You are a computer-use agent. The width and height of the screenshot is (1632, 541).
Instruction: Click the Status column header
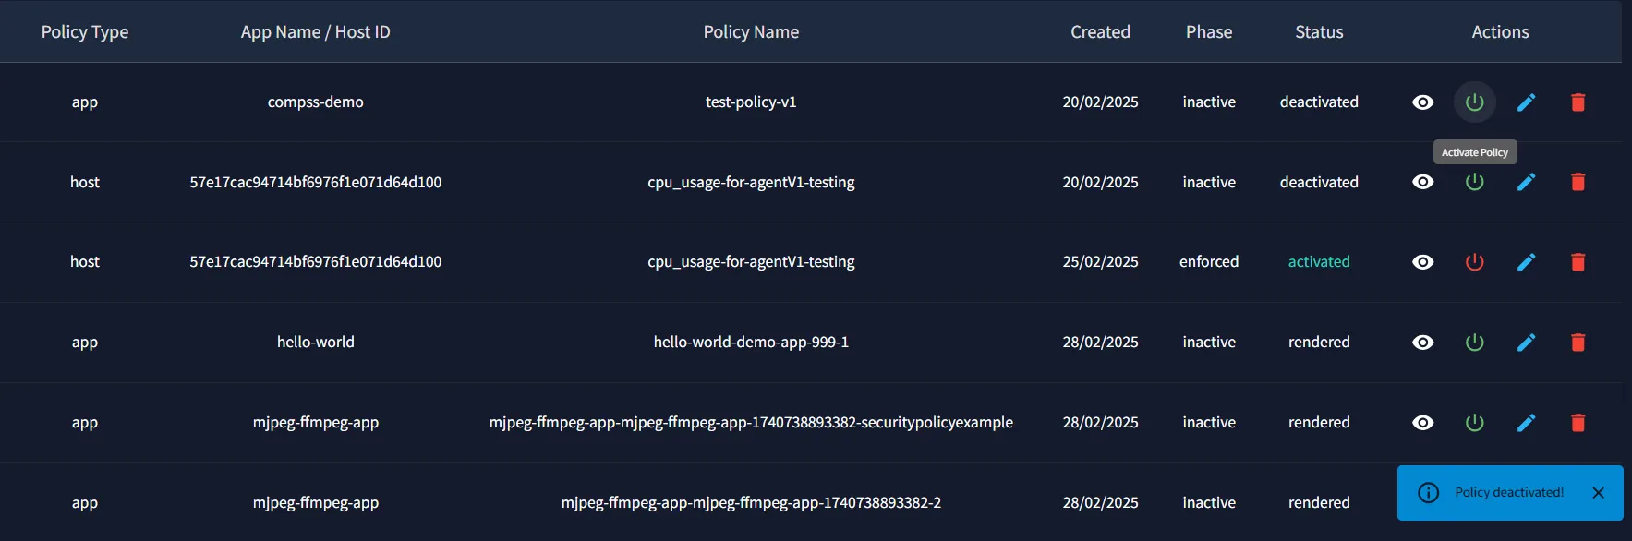[x=1319, y=32]
